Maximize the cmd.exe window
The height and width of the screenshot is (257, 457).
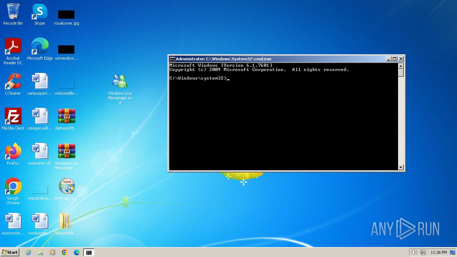point(395,59)
